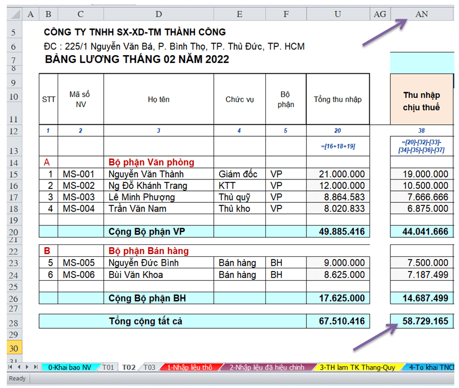Select the grand total cell 58.729.165
The image size is (459, 388).
click(422, 321)
